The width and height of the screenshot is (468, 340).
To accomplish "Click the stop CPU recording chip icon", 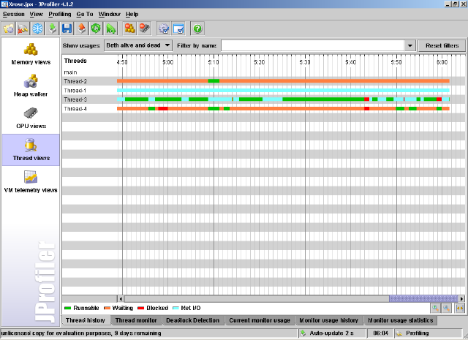I will [x=145, y=29].
